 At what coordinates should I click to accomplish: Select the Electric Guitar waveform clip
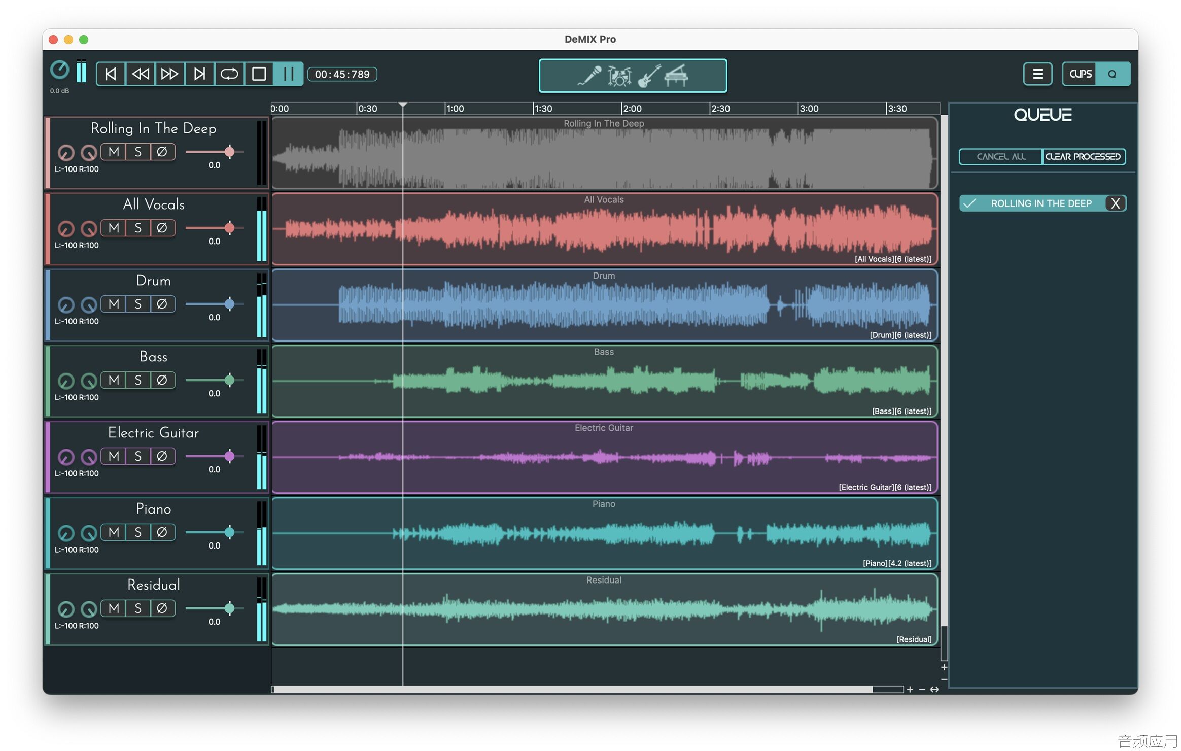click(x=605, y=457)
